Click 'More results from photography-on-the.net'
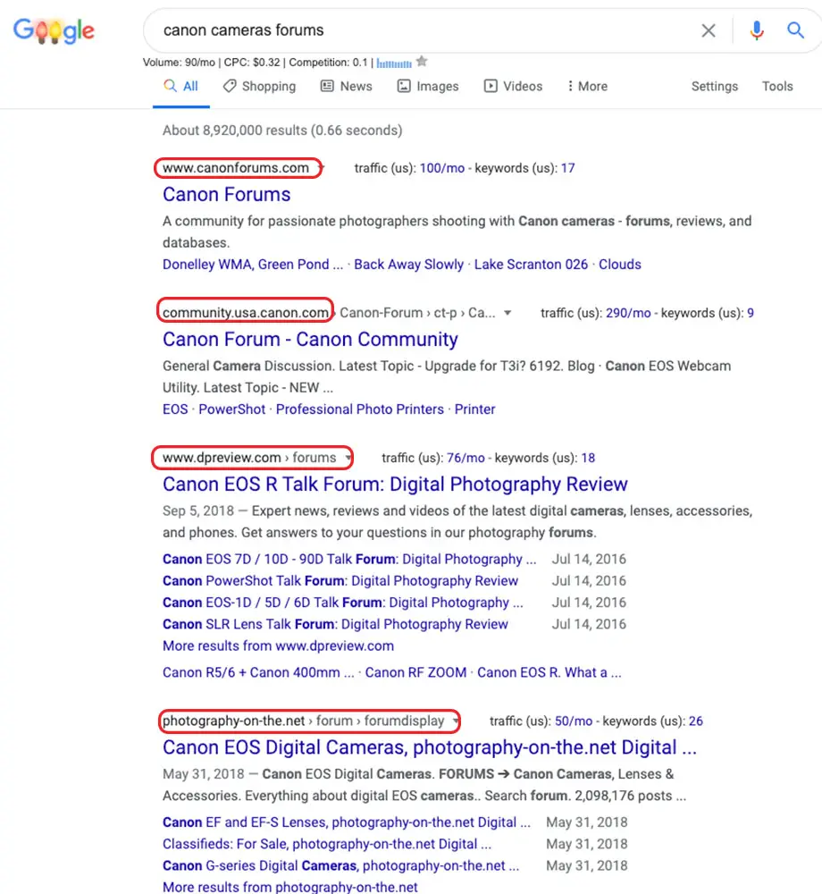Viewport: 822px width, 894px height. [290, 887]
